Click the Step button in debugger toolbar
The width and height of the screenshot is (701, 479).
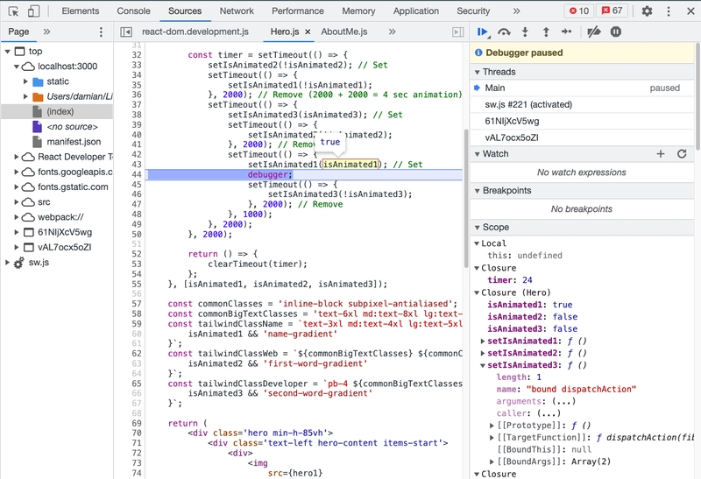coord(566,32)
